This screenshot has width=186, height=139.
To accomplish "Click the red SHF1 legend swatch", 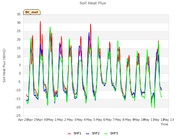I will click(x=69, y=134).
